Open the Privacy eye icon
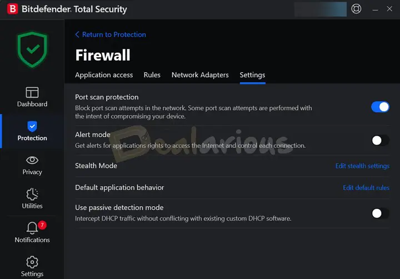 [x=32, y=160]
